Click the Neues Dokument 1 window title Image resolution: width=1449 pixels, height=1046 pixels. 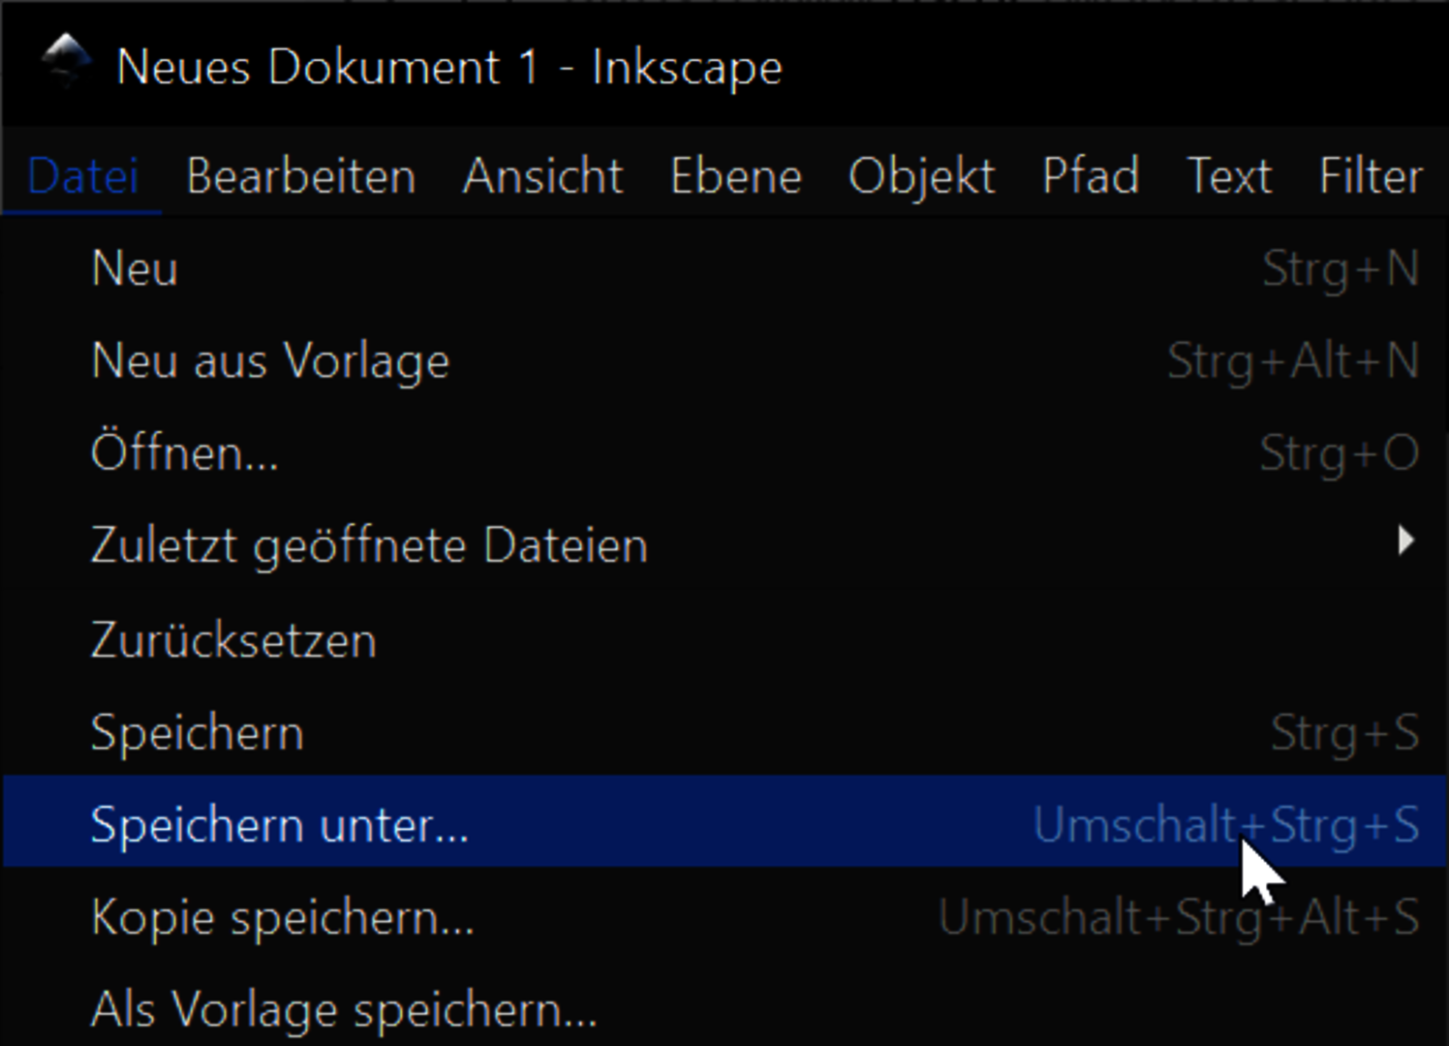point(448,68)
